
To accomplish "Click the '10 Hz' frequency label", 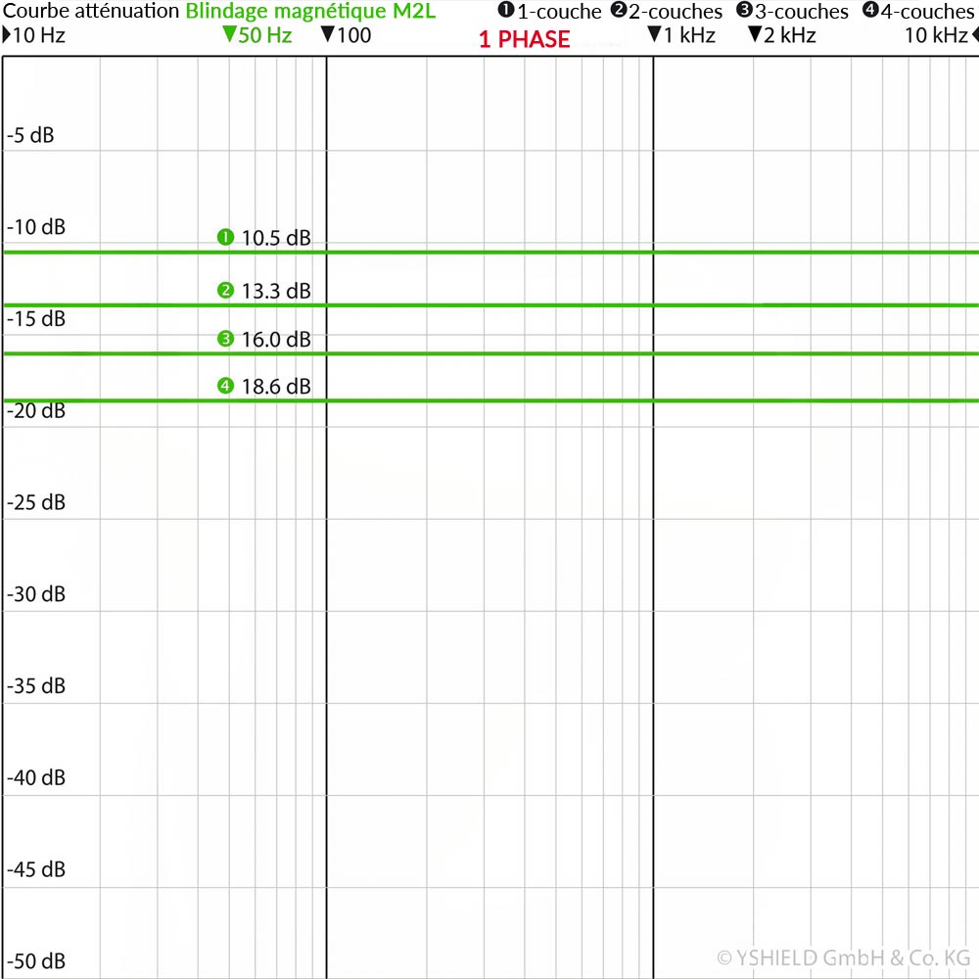I will coord(39,35).
